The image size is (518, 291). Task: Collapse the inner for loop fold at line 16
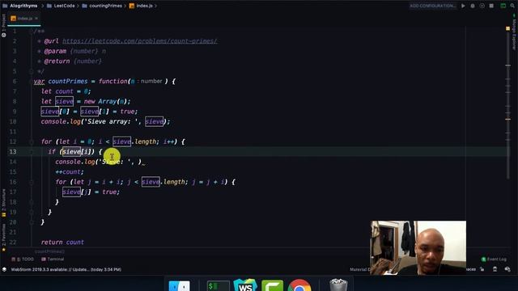tap(32, 182)
